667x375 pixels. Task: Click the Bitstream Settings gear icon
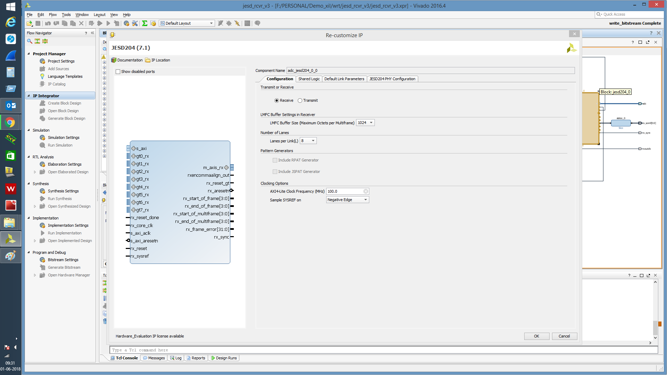[x=42, y=260]
